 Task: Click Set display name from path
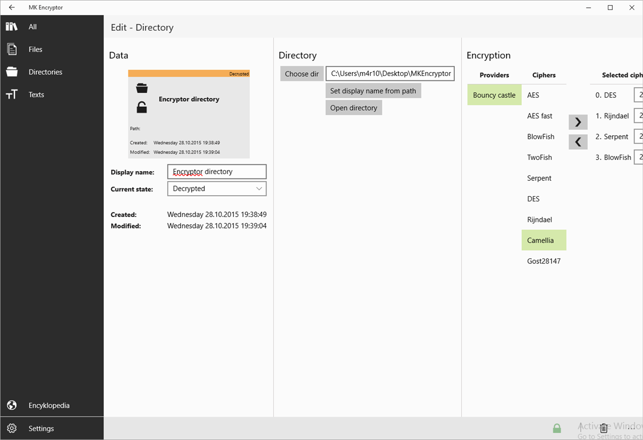point(373,91)
